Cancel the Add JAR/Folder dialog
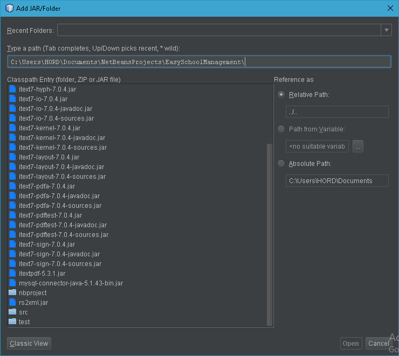The image size is (399, 356). coord(379,343)
